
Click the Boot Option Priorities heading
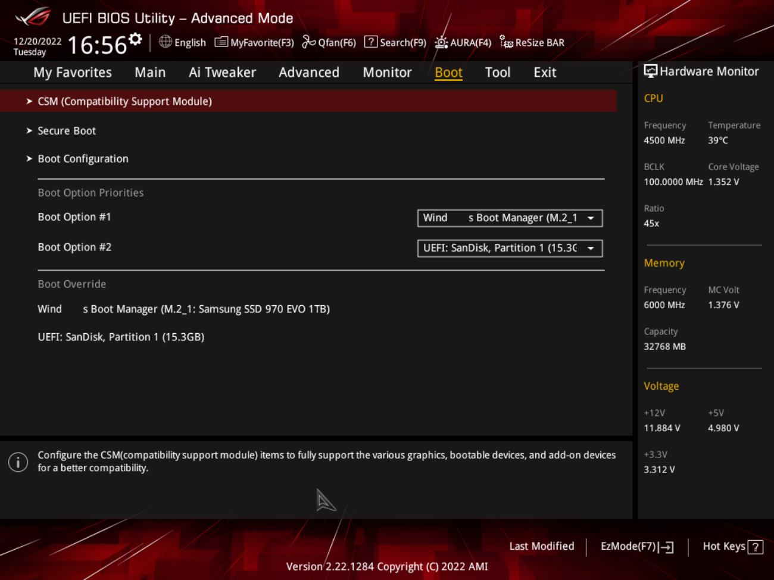[x=90, y=193]
